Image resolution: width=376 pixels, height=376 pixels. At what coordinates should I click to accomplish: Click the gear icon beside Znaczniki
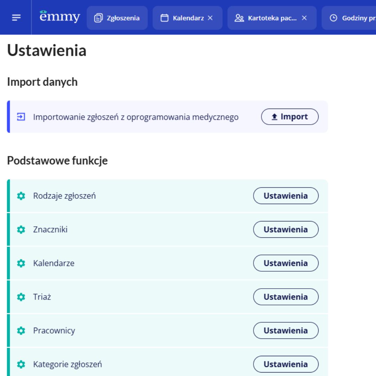click(x=21, y=230)
